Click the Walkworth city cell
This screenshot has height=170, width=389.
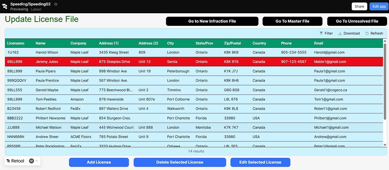(176, 109)
